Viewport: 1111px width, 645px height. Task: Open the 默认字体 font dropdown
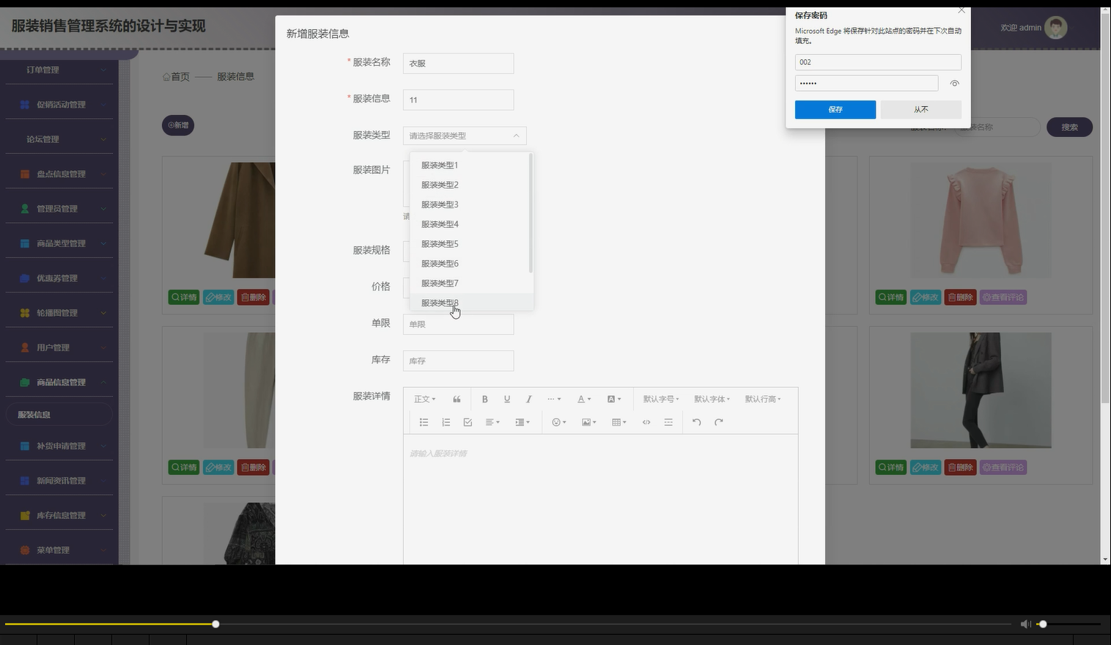click(712, 399)
